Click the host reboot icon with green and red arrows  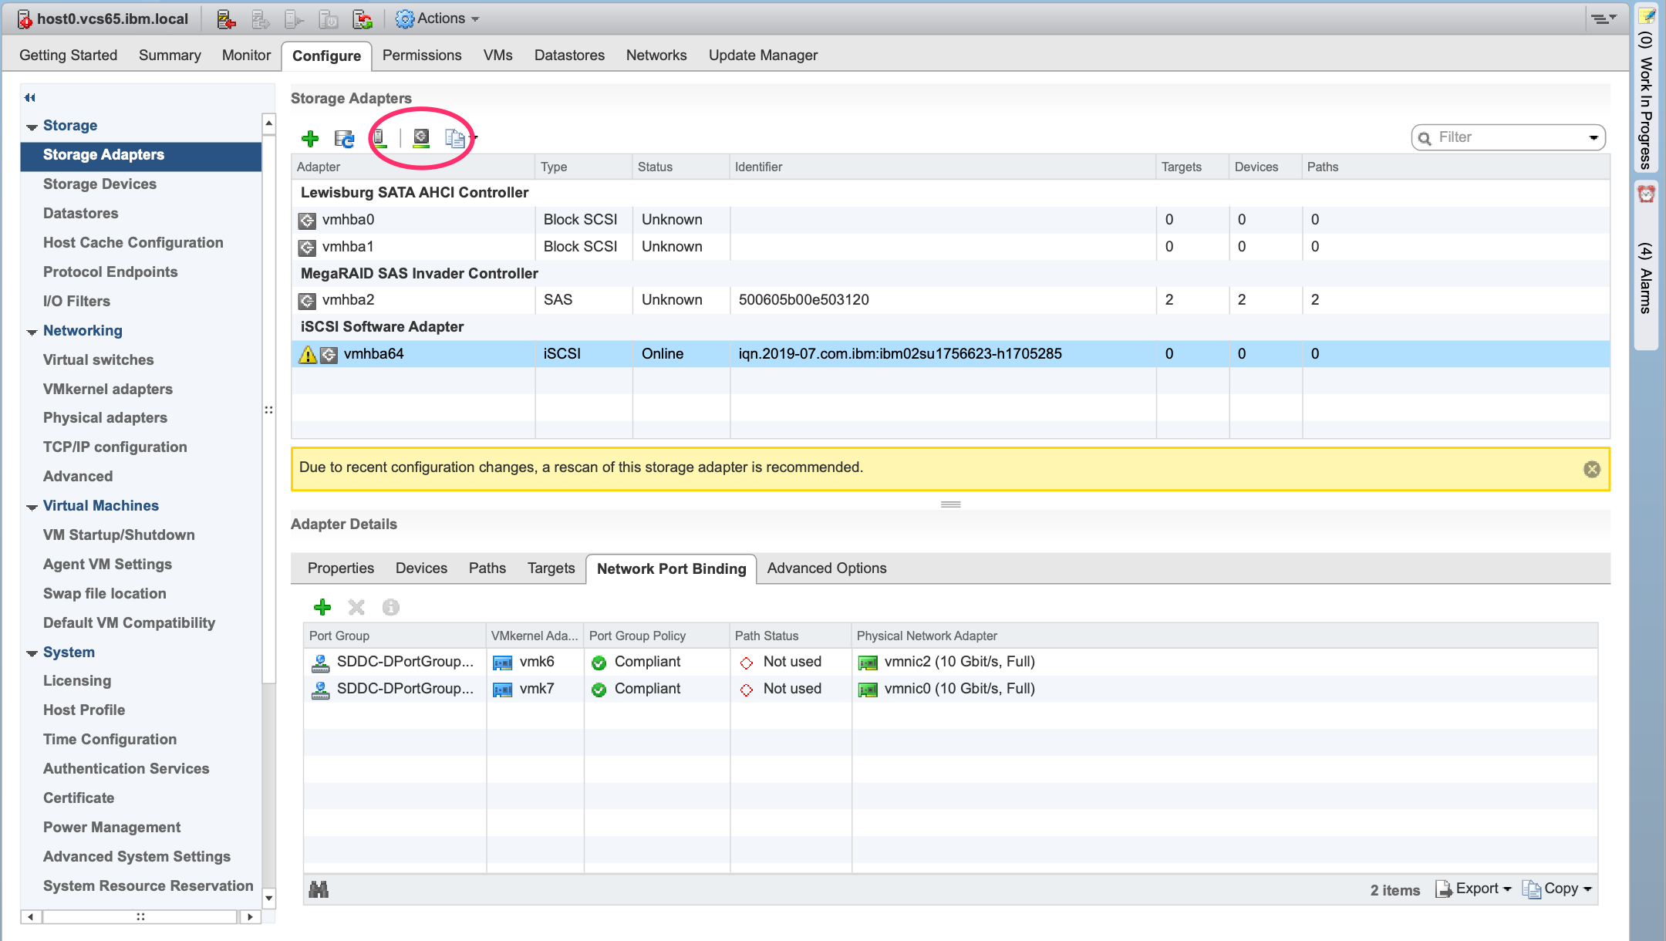363,19
